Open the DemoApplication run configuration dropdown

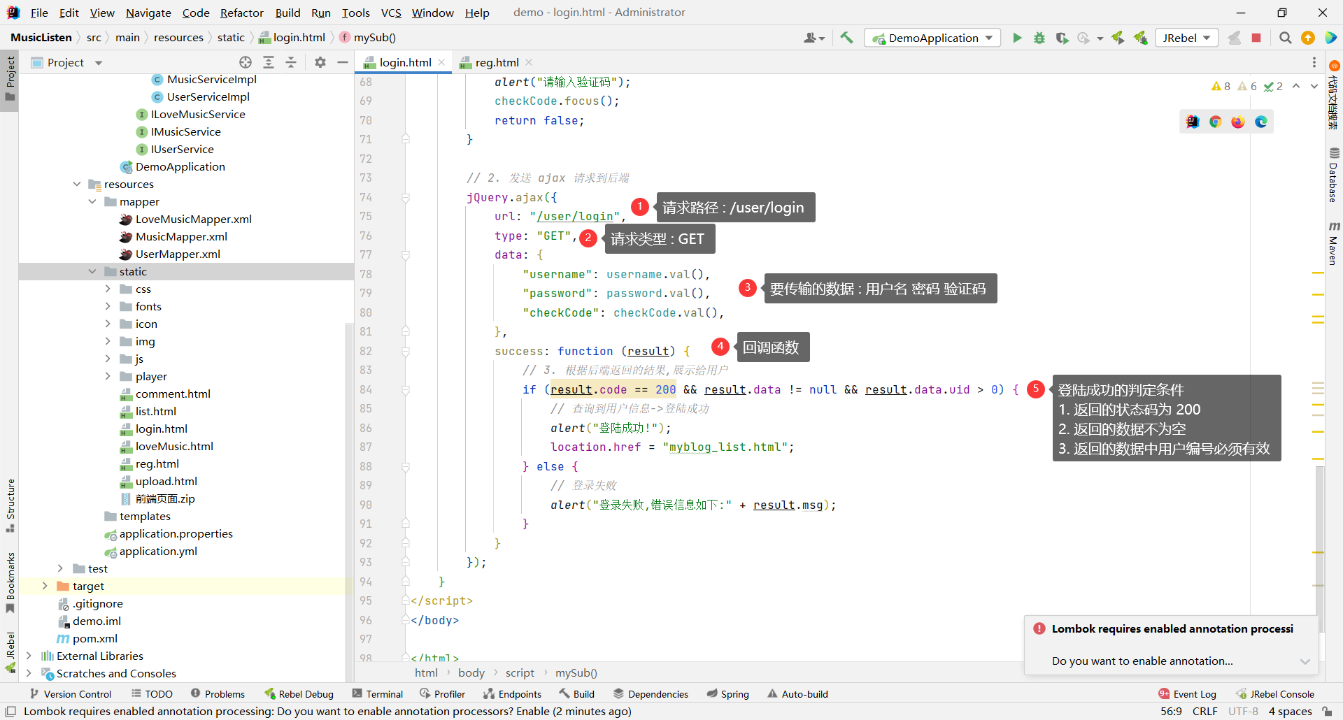(x=932, y=38)
